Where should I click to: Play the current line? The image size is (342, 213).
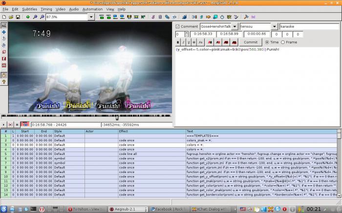(x=10, y=125)
